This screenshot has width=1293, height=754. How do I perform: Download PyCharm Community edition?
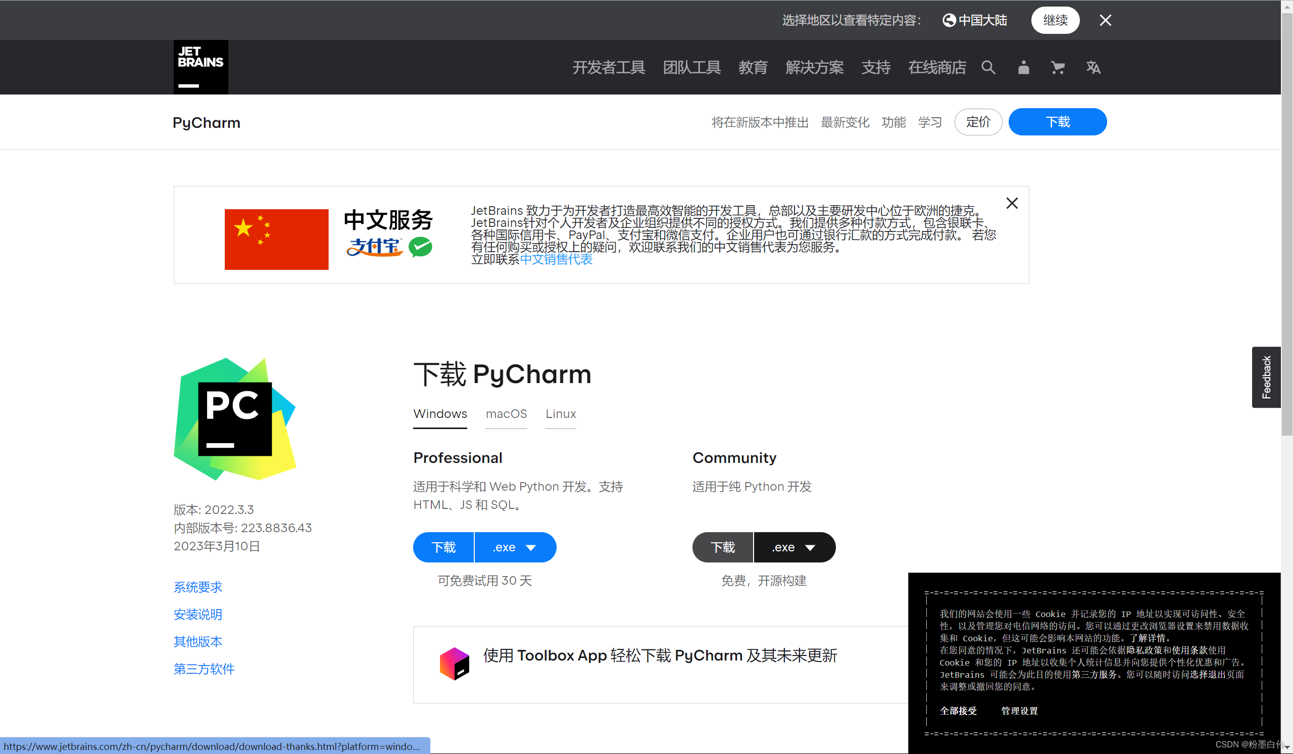point(722,547)
